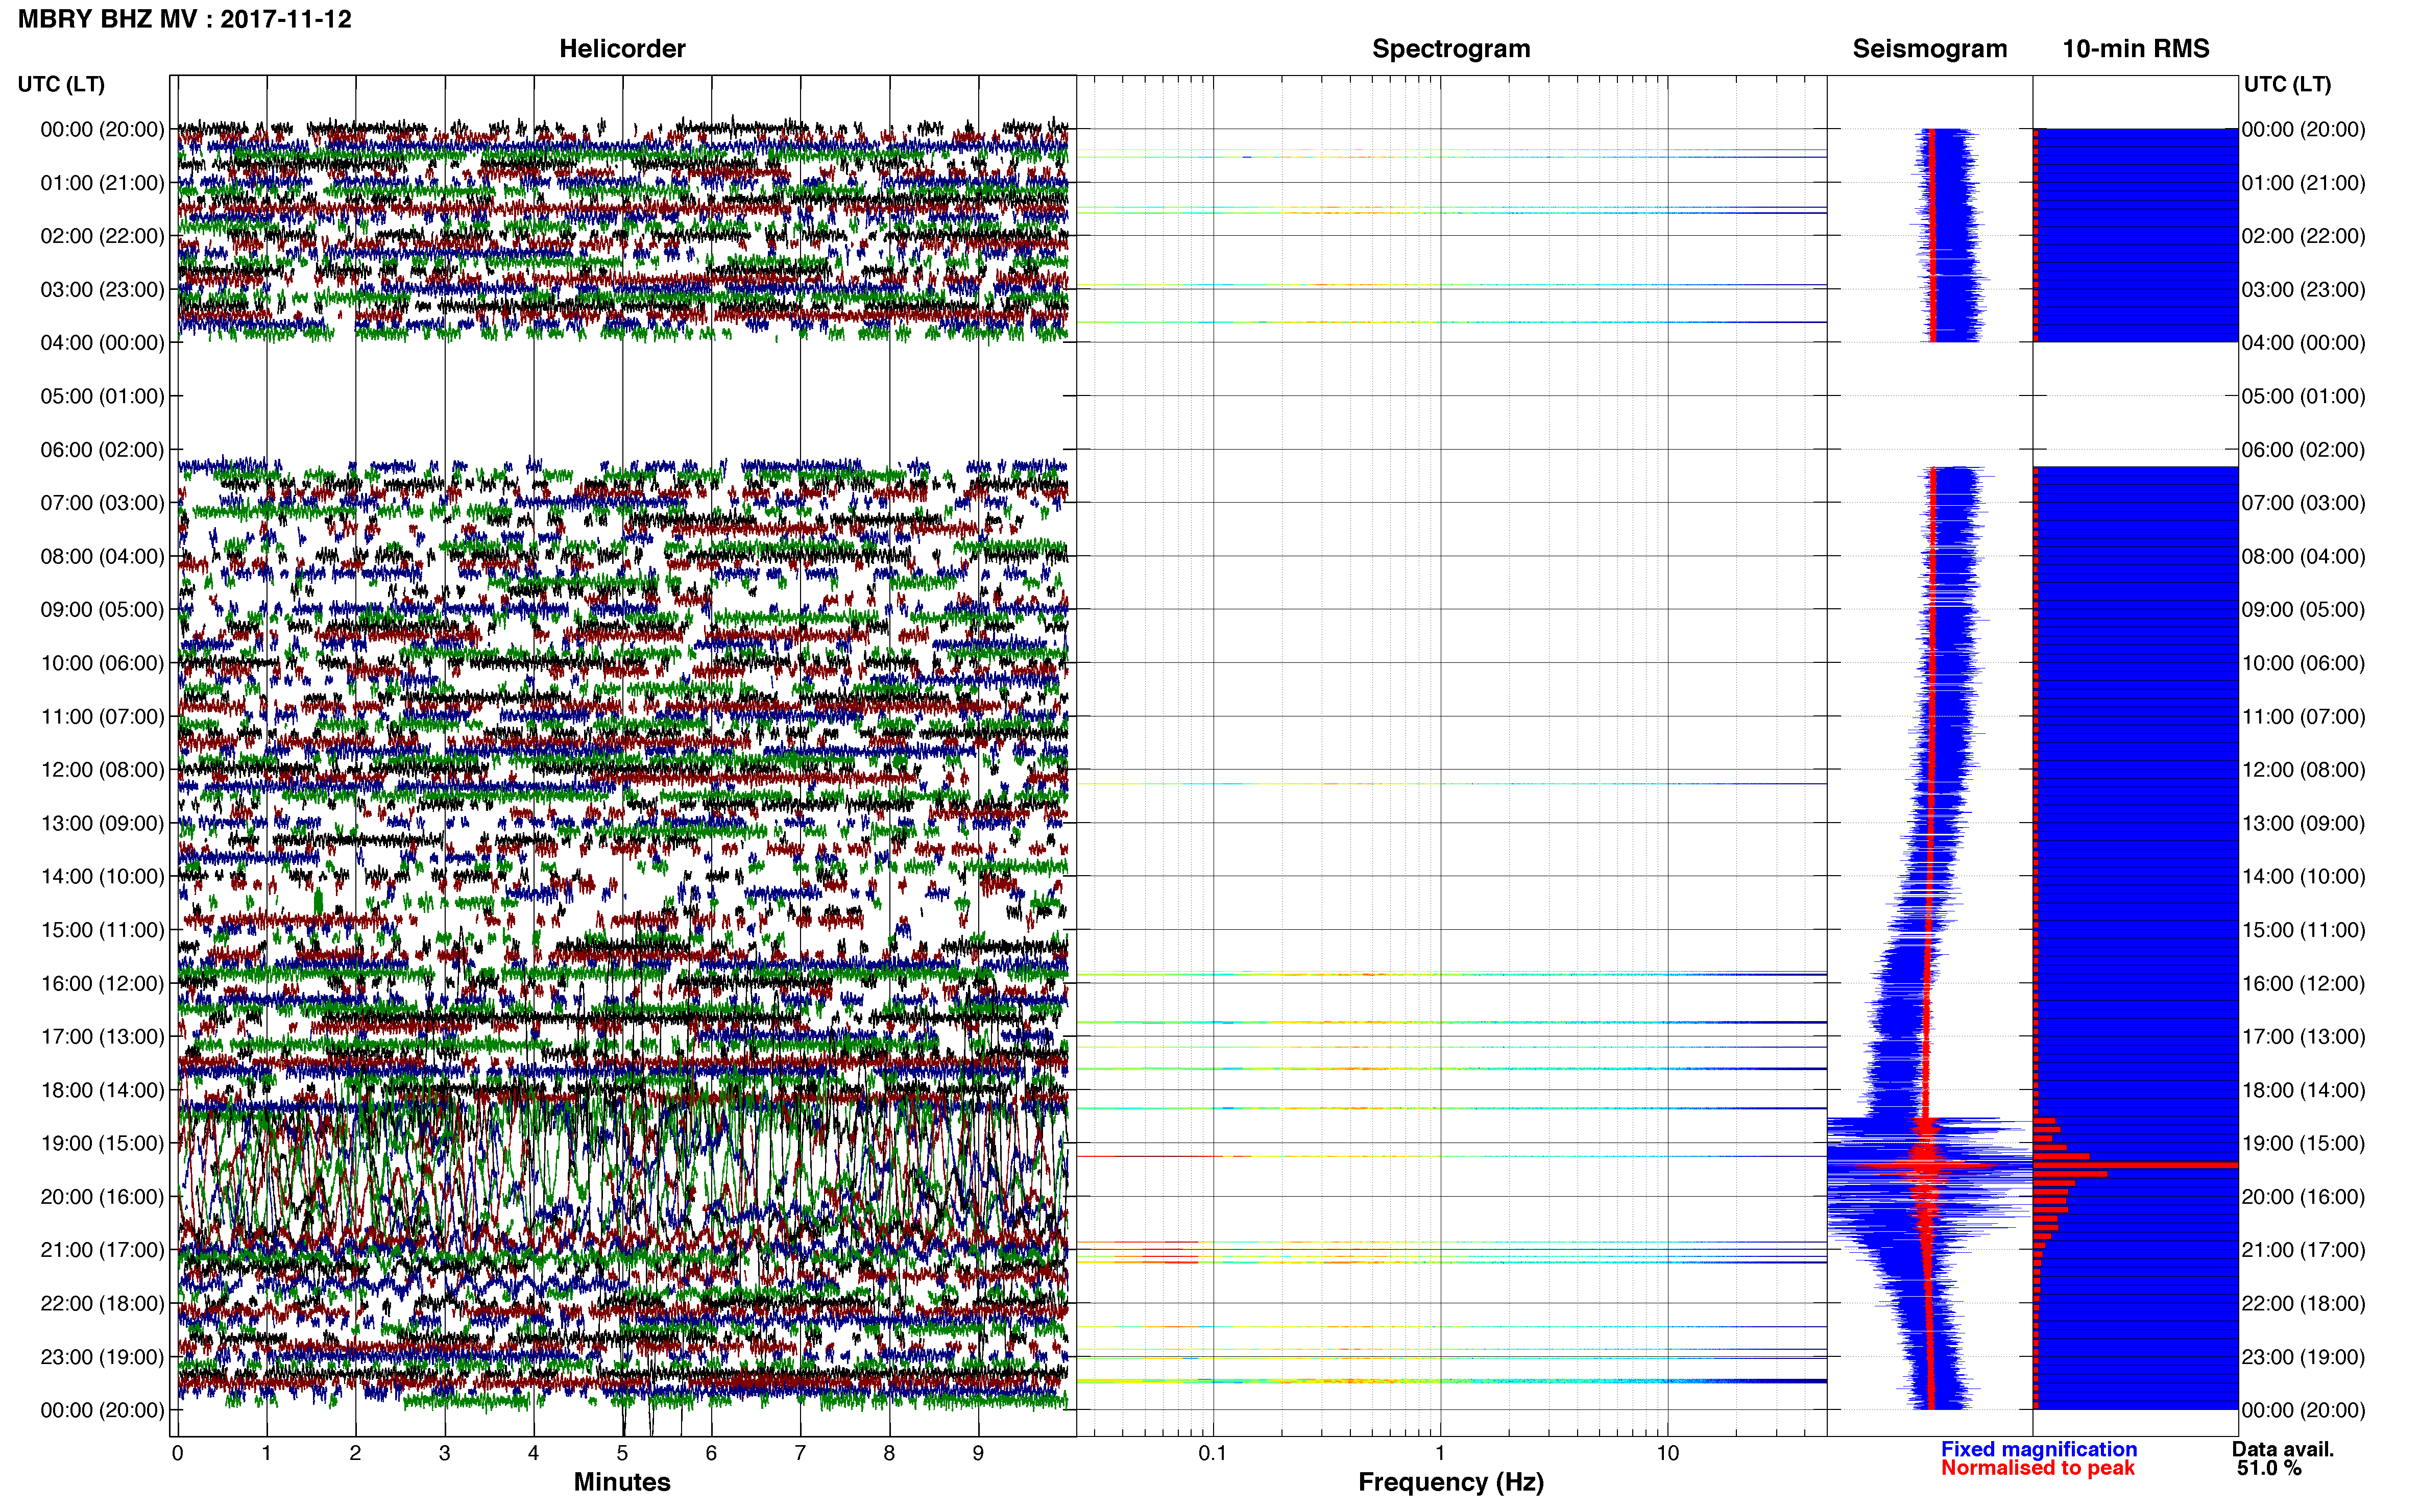Click '03:00 (23:00)' on the Helicorder time axis

tap(102, 289)
